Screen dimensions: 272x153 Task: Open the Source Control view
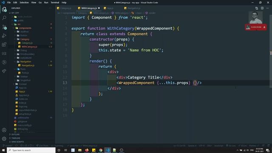click(4, 27)
